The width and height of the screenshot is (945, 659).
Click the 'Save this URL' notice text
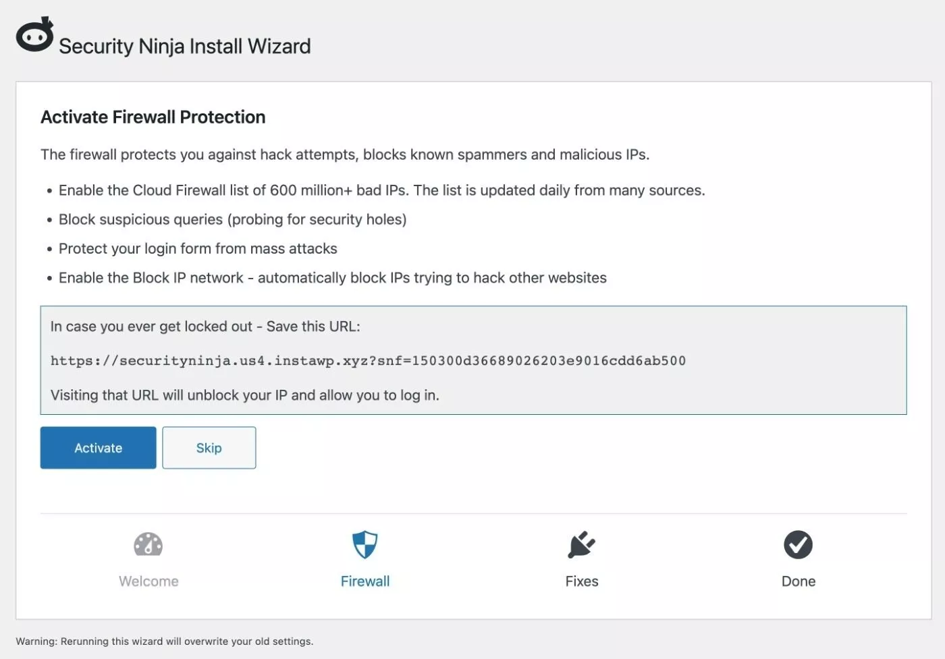coord(205,326)
